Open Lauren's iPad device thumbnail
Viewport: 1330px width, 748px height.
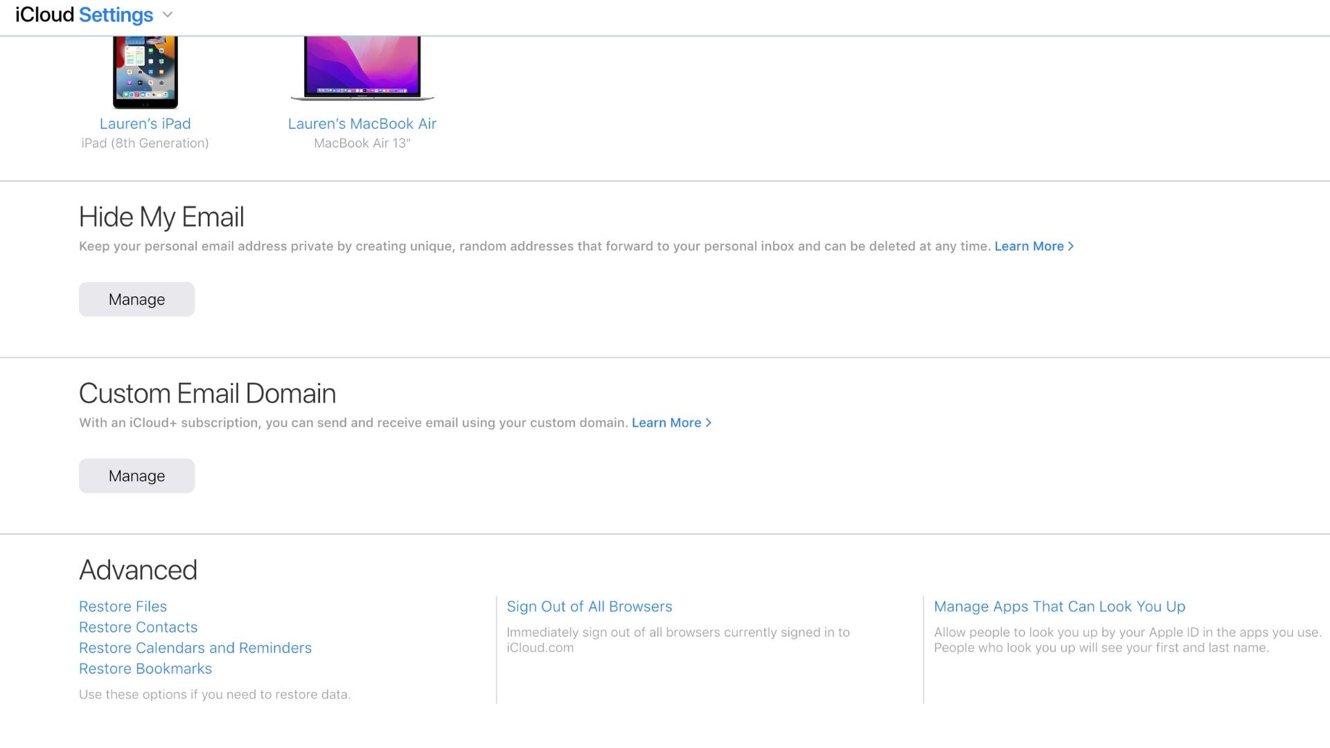coord(145,72)
